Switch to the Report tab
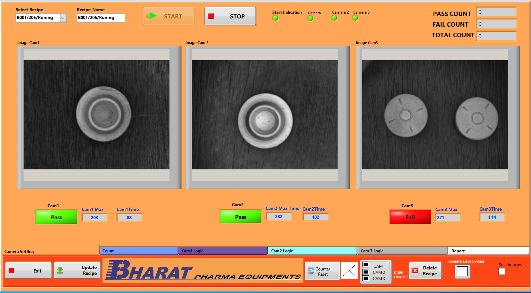The image size is (531, 293). (488, 251)
